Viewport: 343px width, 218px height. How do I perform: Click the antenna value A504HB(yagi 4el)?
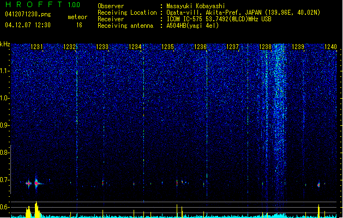(x=192, y=26)
